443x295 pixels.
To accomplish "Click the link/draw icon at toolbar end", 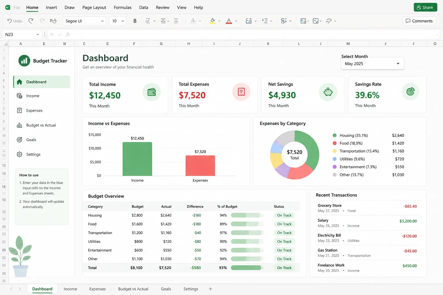I will pos(329,21).
